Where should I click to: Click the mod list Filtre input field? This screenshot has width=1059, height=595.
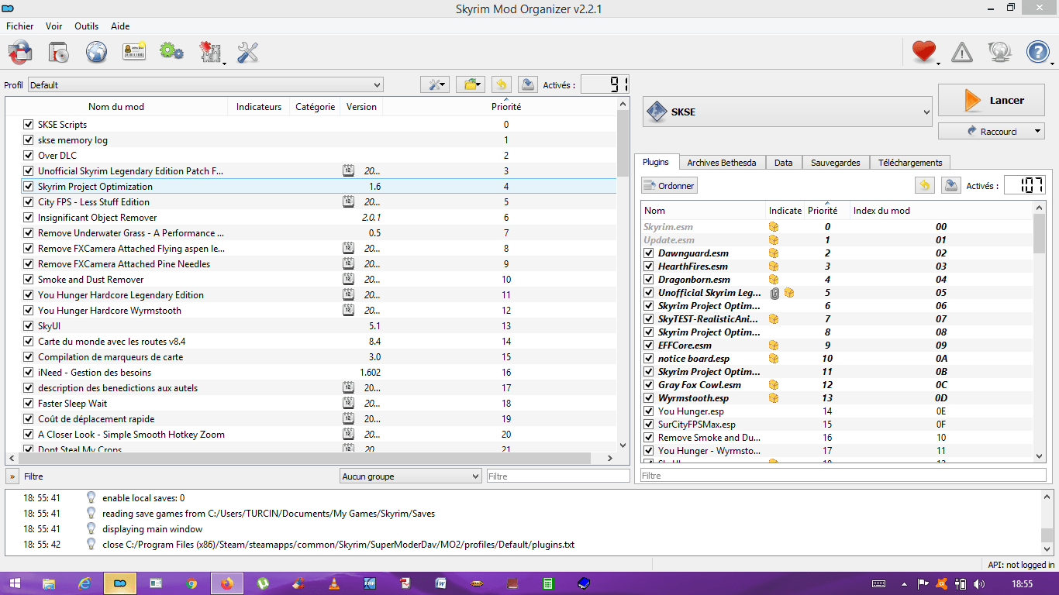click(x=558, y=476)
